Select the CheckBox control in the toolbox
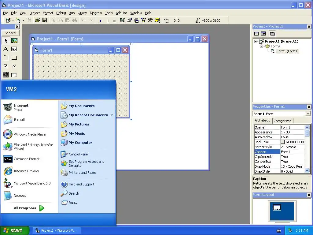 [6, 66]
